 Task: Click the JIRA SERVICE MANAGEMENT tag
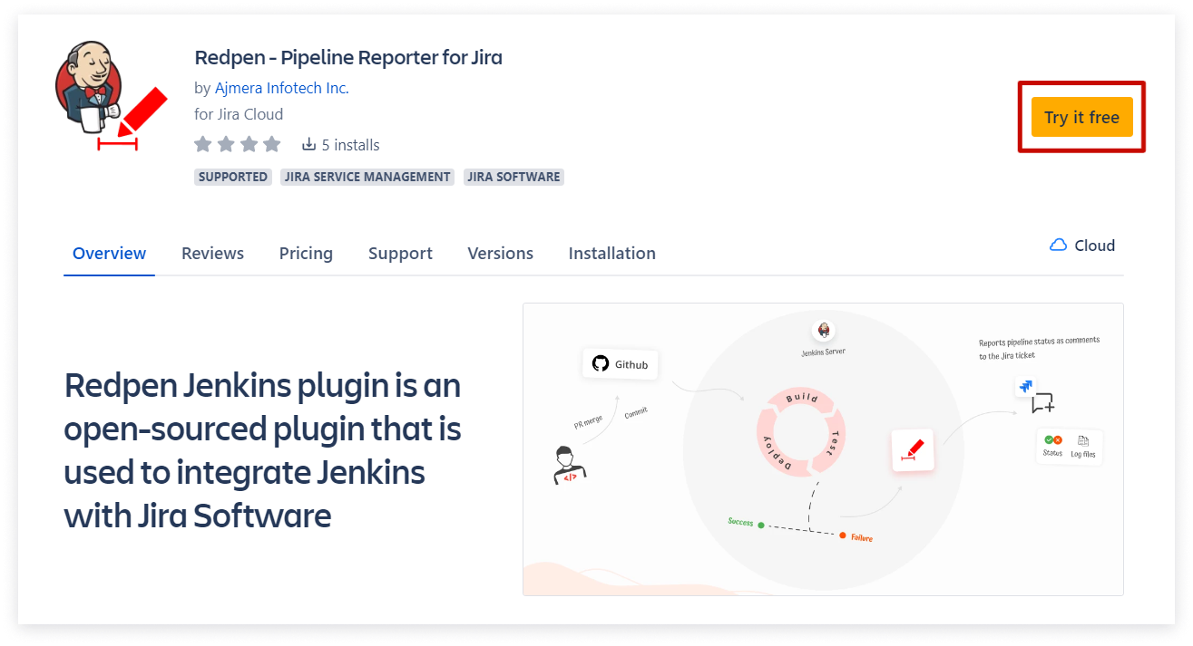pyautogui.click(x=367, y=177)
